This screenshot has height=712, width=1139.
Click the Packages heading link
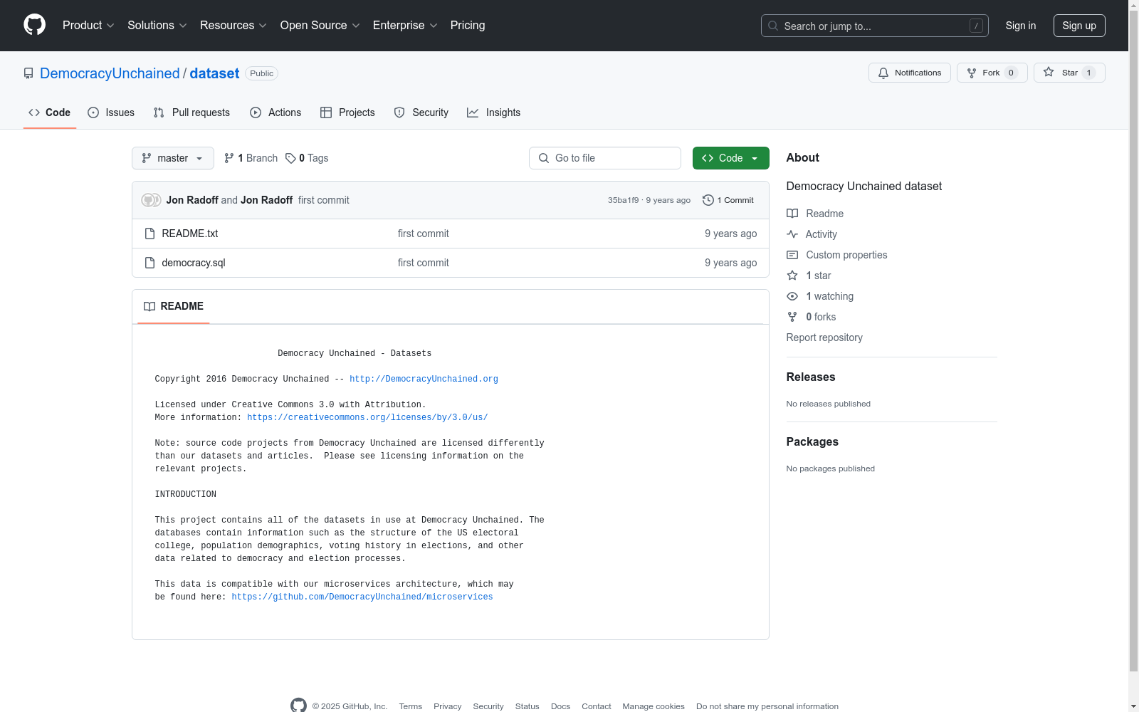click(x=812, y=442)
